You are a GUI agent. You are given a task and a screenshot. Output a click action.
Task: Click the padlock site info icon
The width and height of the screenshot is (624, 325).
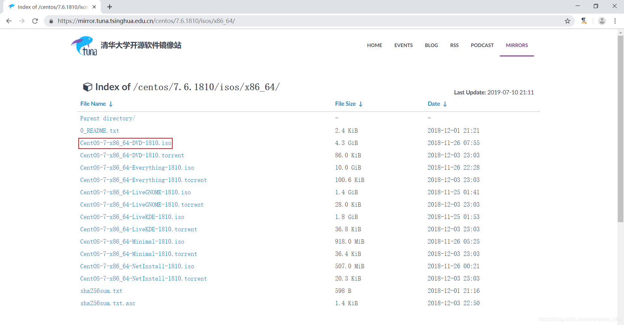click(51, 21)
